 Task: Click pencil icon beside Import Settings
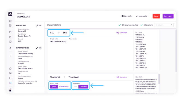pos(37,48)
